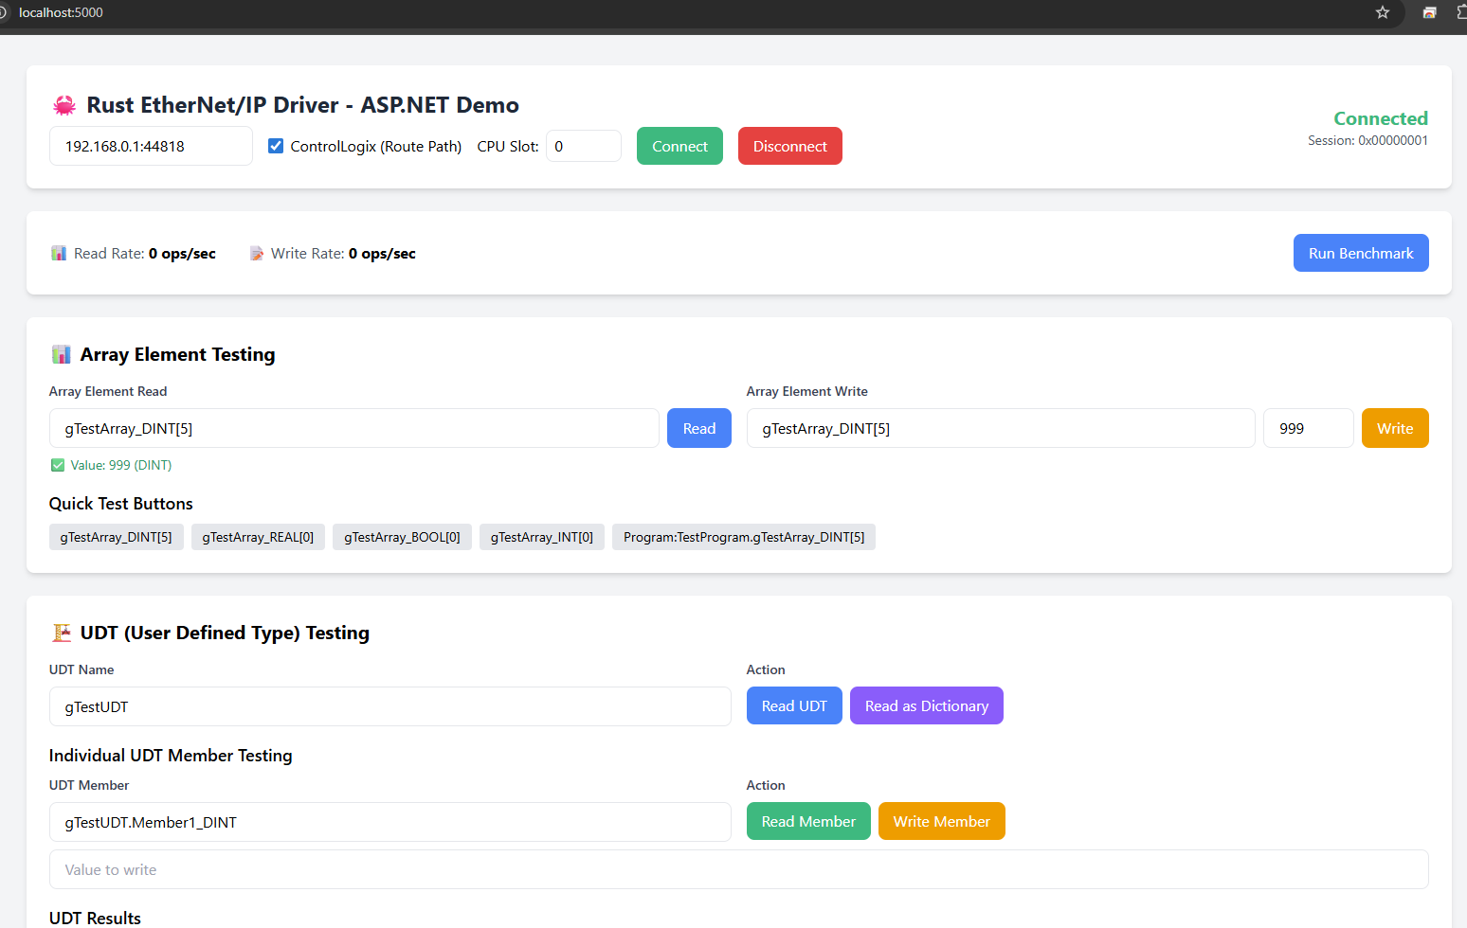Select the gTestArray_REAL[0] quick test button
1467x928 pixels.
point(258,537)
